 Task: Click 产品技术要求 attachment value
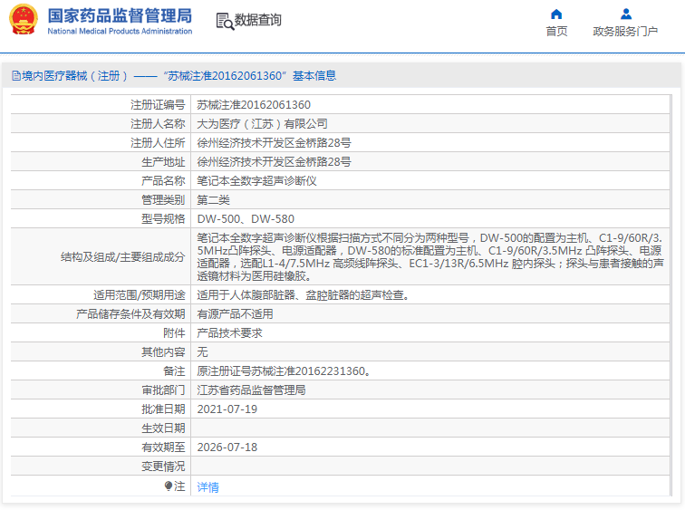pos(229,333)
